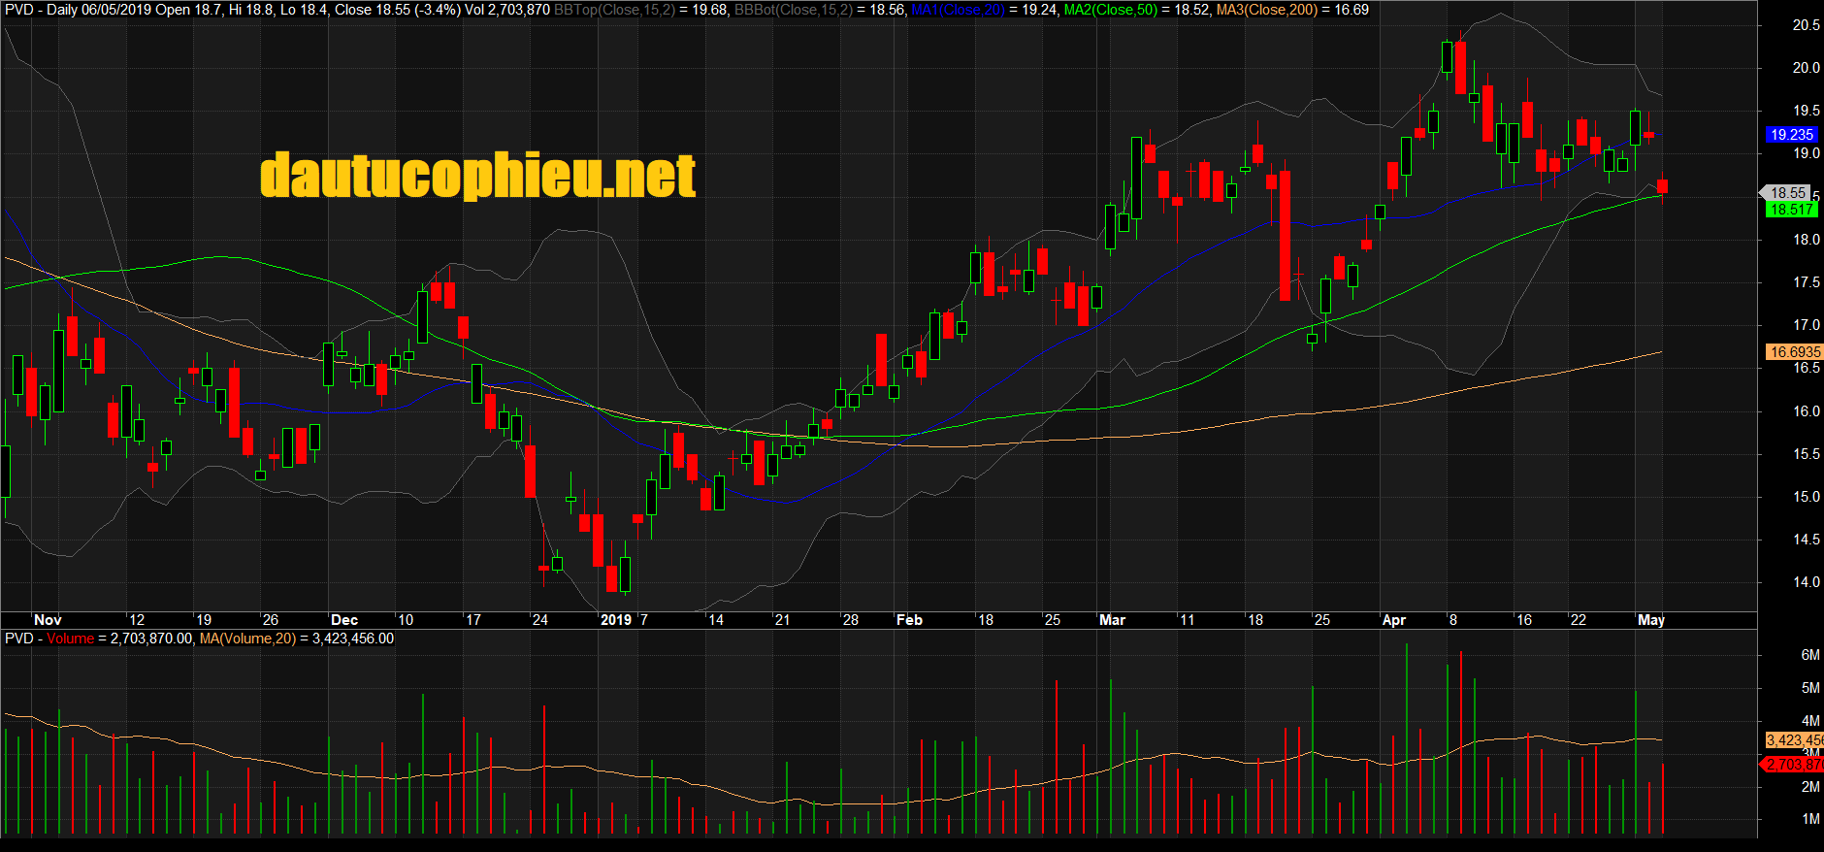Click the orange 16.6935 MA3 price tag

click(1794, 352)
